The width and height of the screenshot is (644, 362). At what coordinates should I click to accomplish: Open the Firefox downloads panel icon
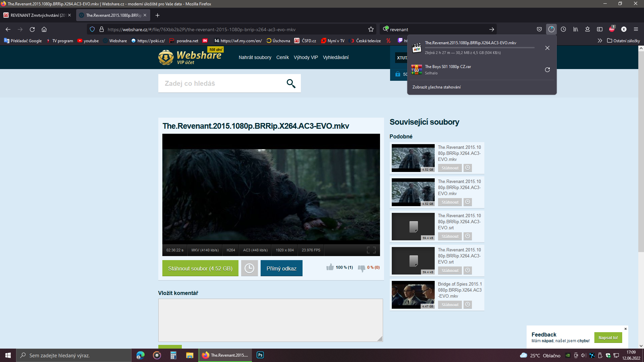click(551, 29)
